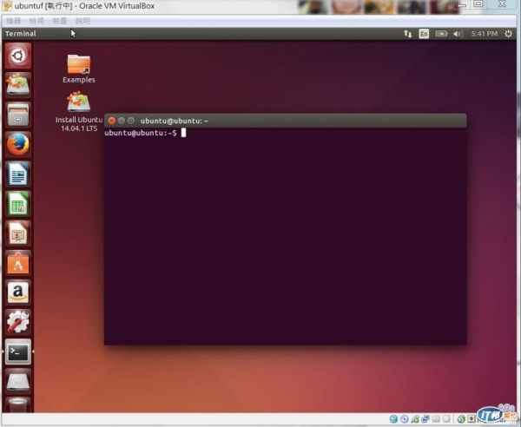Minimize the ubuntu@ubuntu terminal window
521x427 pixels.
coord(122,121)
